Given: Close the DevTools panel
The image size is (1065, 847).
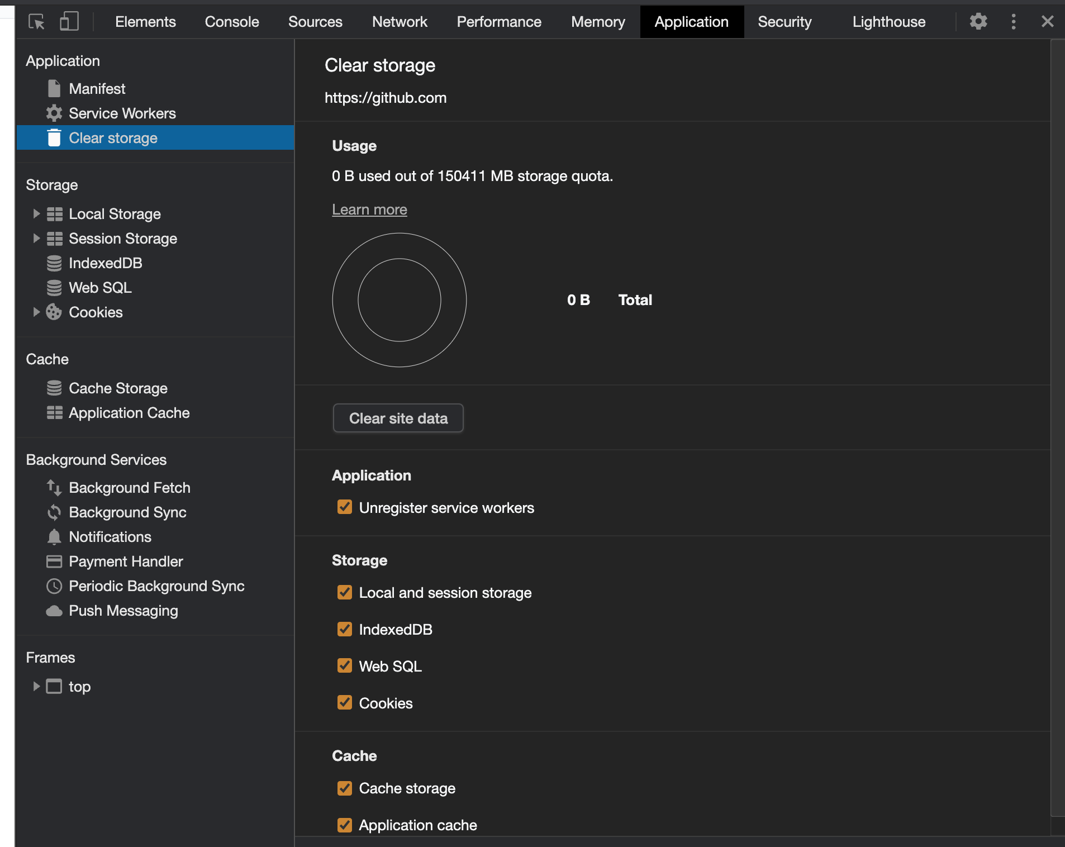Looking at the screenshot, I should pyautogui.click(x=1048, y=22).
